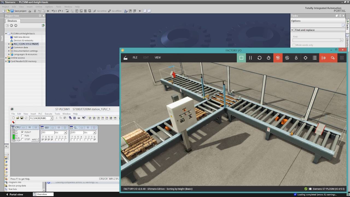Open the Execute menu in S7-PLCSIM
This screenshot has height=197, width=350.
click(48, 114)
